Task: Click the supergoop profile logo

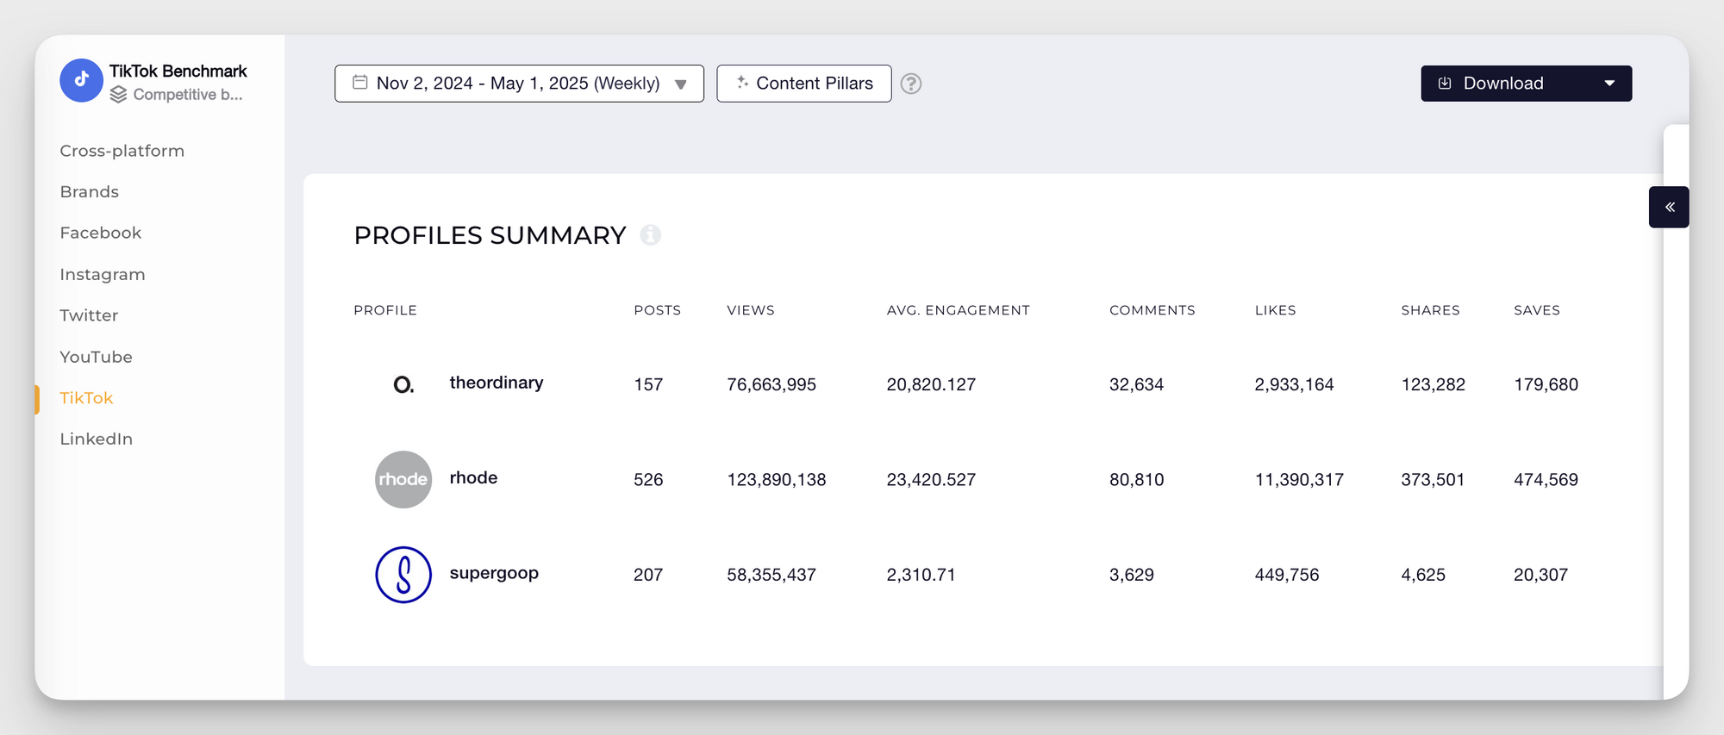Action: 403,575
